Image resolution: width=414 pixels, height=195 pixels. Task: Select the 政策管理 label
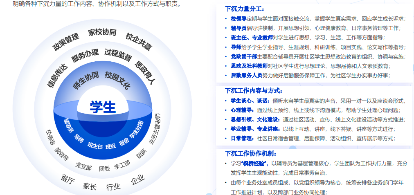[x=66, y=42]
